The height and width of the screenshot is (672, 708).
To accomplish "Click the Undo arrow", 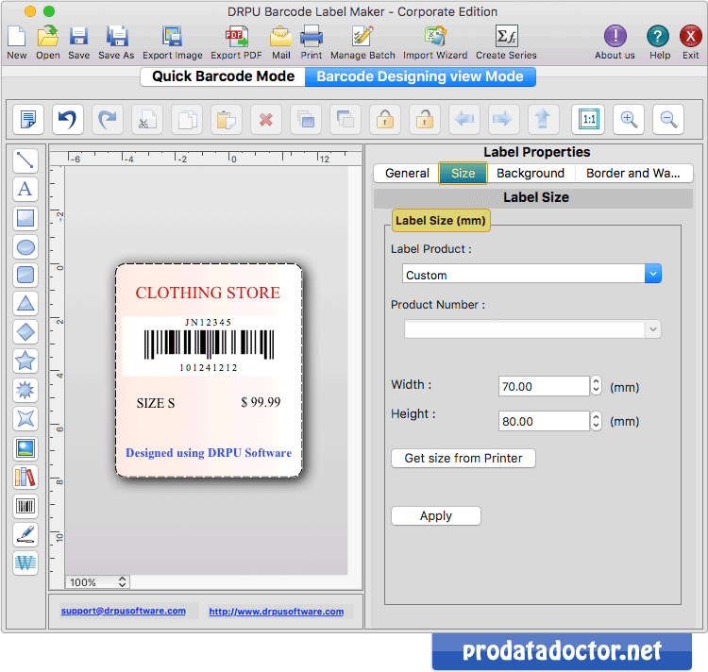I will coord(68,120).
